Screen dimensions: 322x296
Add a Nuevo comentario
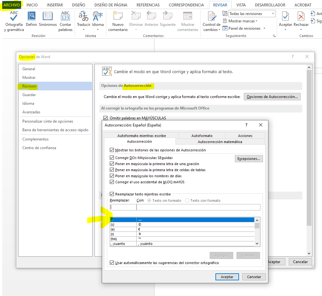[x=118, y=17]
